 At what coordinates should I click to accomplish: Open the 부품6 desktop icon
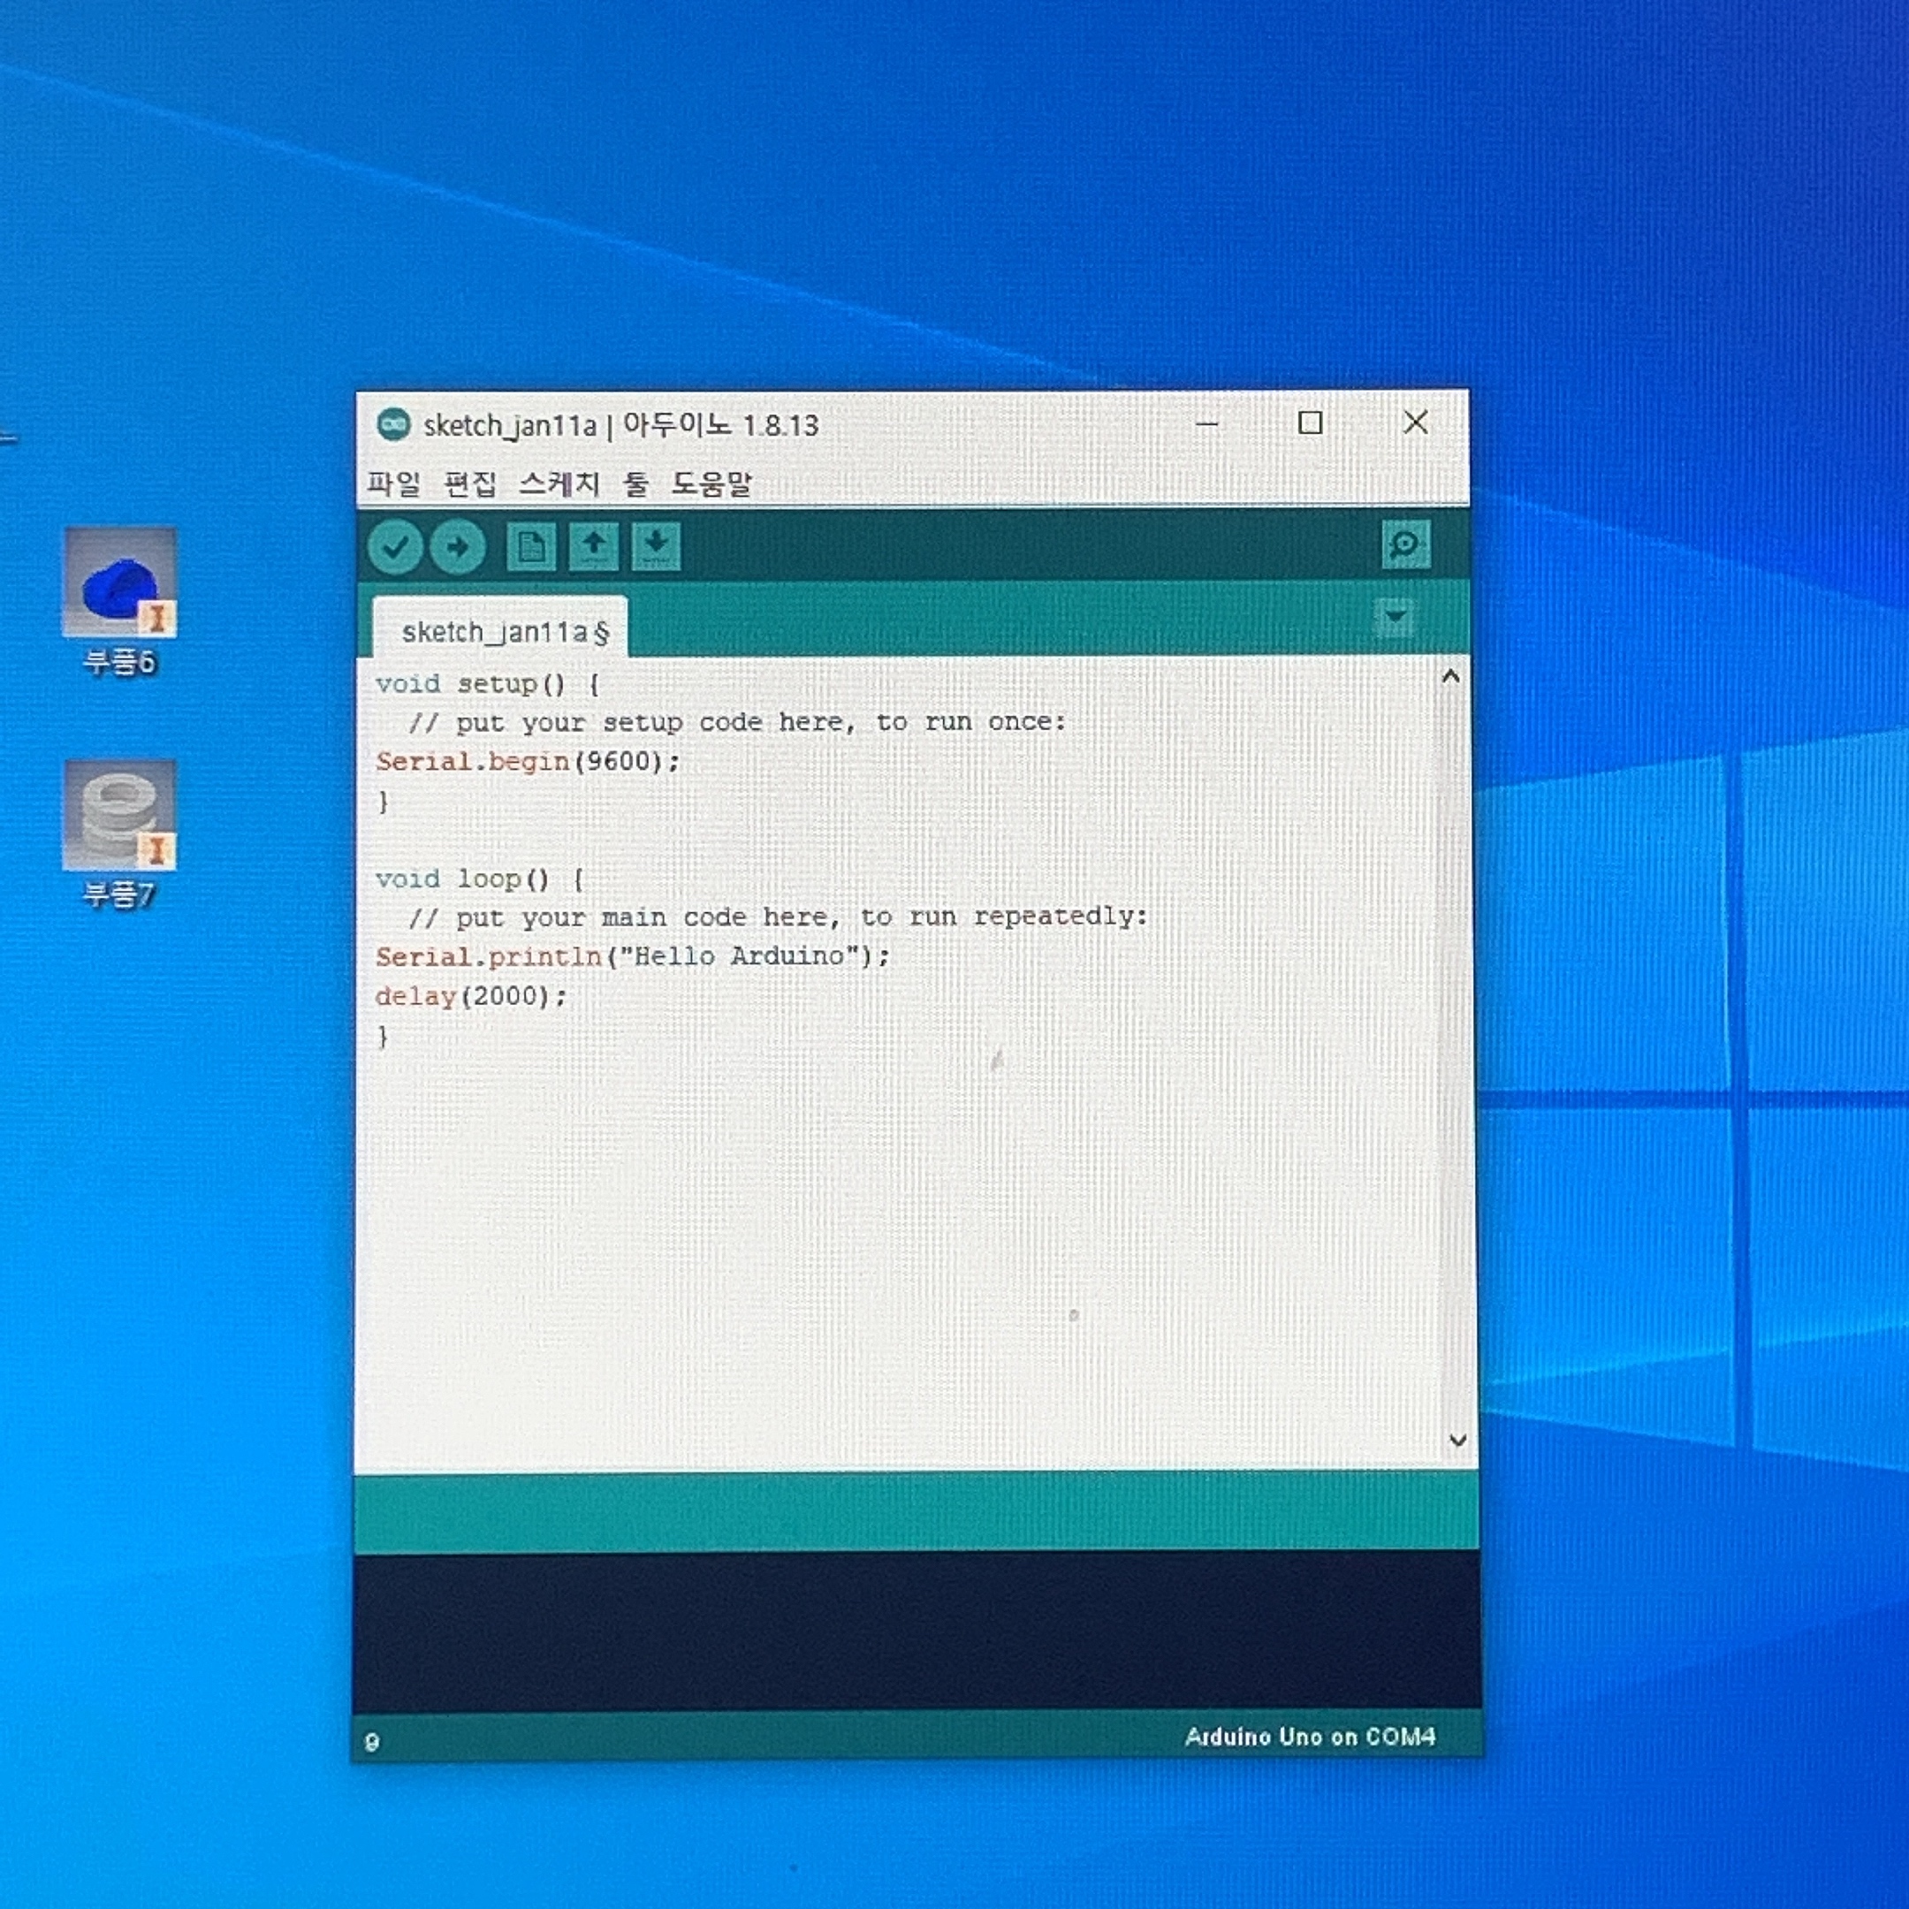tap(119, 602)
